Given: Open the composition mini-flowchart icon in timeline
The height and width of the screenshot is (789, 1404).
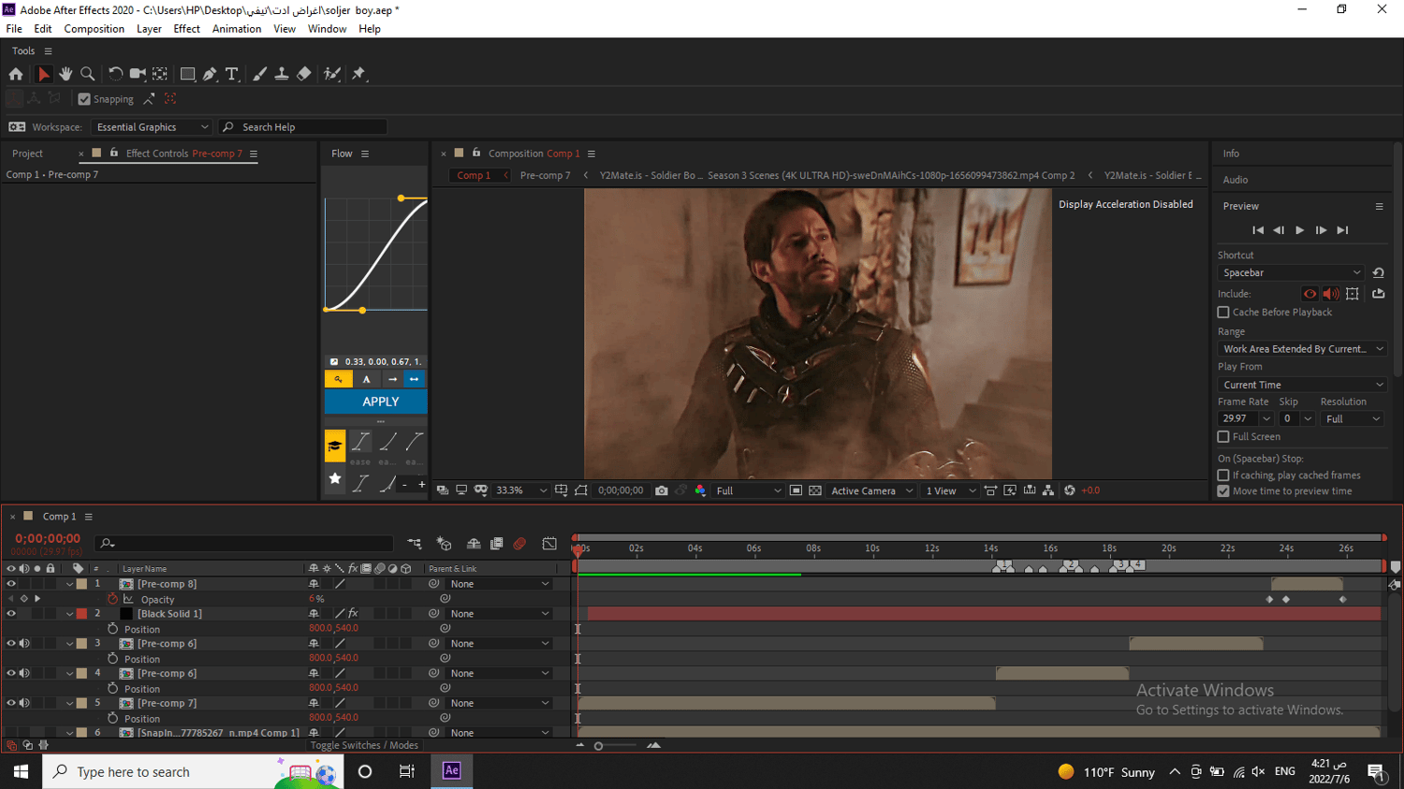Looking at the screenshot, I should (x=415, y=544).
